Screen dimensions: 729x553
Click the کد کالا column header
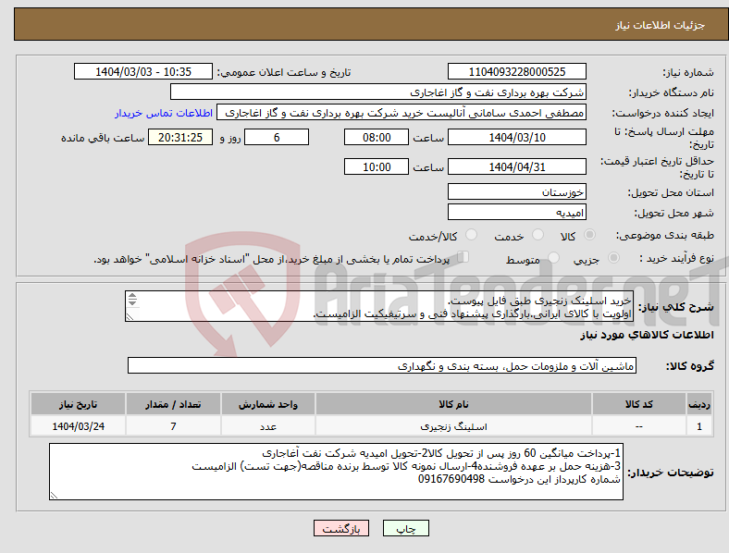click(x=639, y=404)
